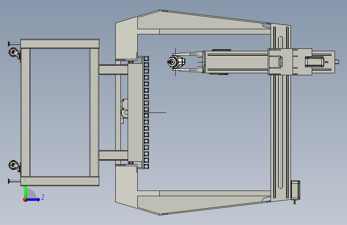Viewport: 347px width, 225px height.
Task: Click the green Y axis label
Action: tap(25, 180)
